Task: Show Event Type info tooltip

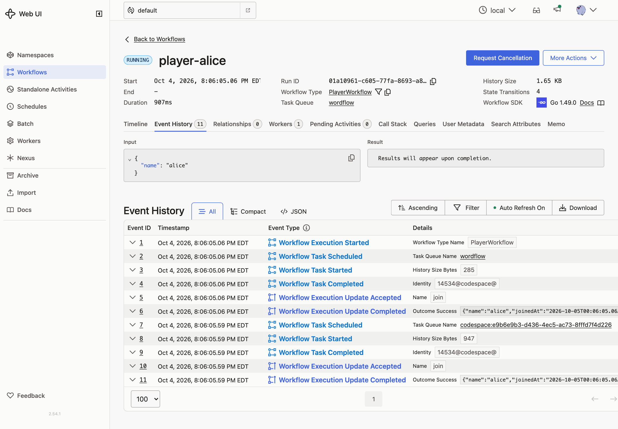Action: 306,228
